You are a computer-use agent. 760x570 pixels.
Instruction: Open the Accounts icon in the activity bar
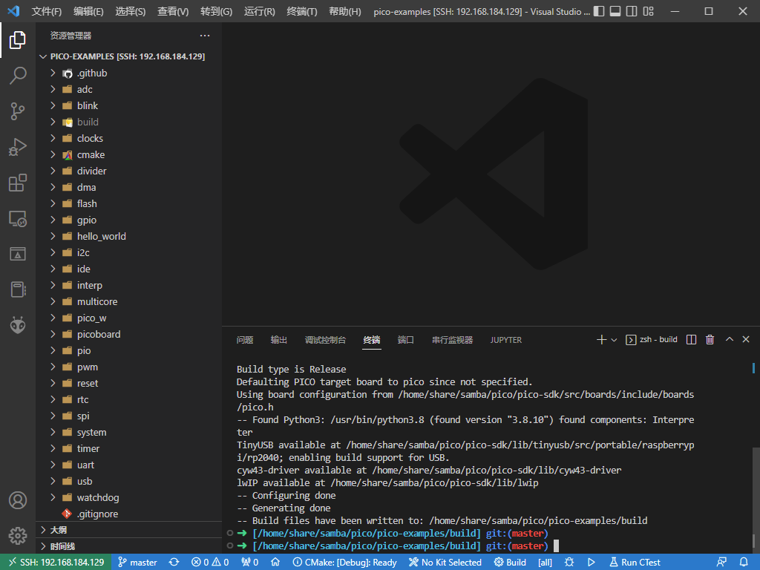coord(18,500)
